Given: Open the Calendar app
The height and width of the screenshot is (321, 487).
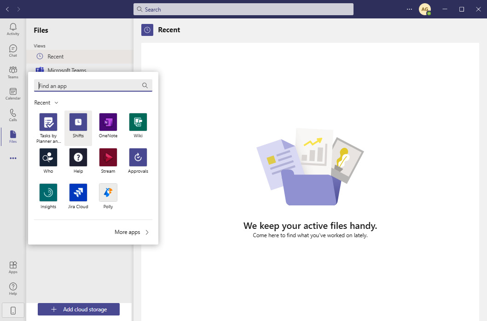Looking at the screenshot, I should pyautogui.click(x=13, y=94).
